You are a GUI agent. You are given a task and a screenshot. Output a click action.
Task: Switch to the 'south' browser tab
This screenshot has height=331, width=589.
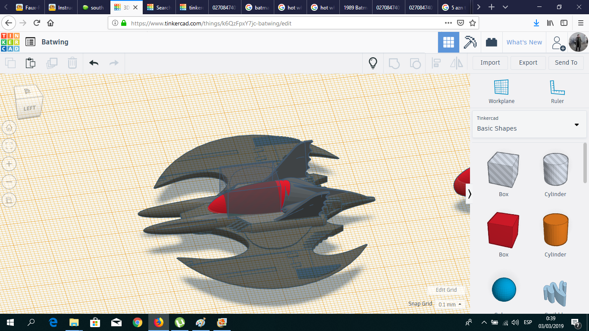94,7
